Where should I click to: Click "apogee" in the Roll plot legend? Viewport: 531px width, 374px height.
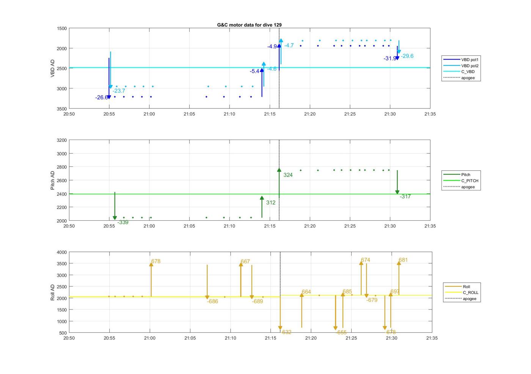(460, 299)
